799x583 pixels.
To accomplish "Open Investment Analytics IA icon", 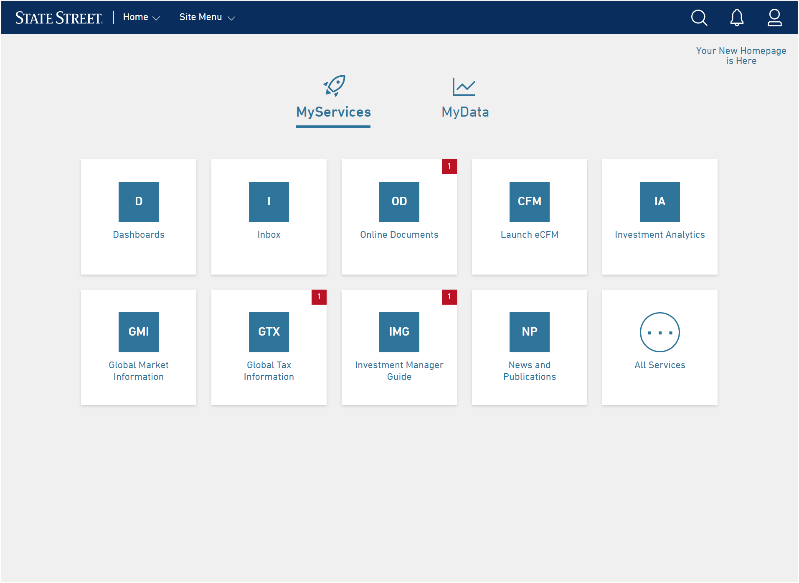I will coord(659,202).
